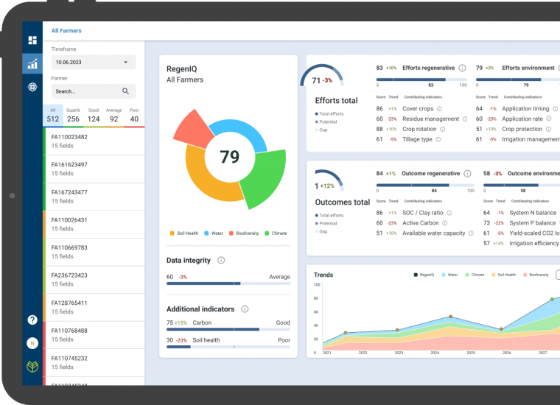Click the farmer search input field
The height and width of the screenshot is (405, 560).
85,91
